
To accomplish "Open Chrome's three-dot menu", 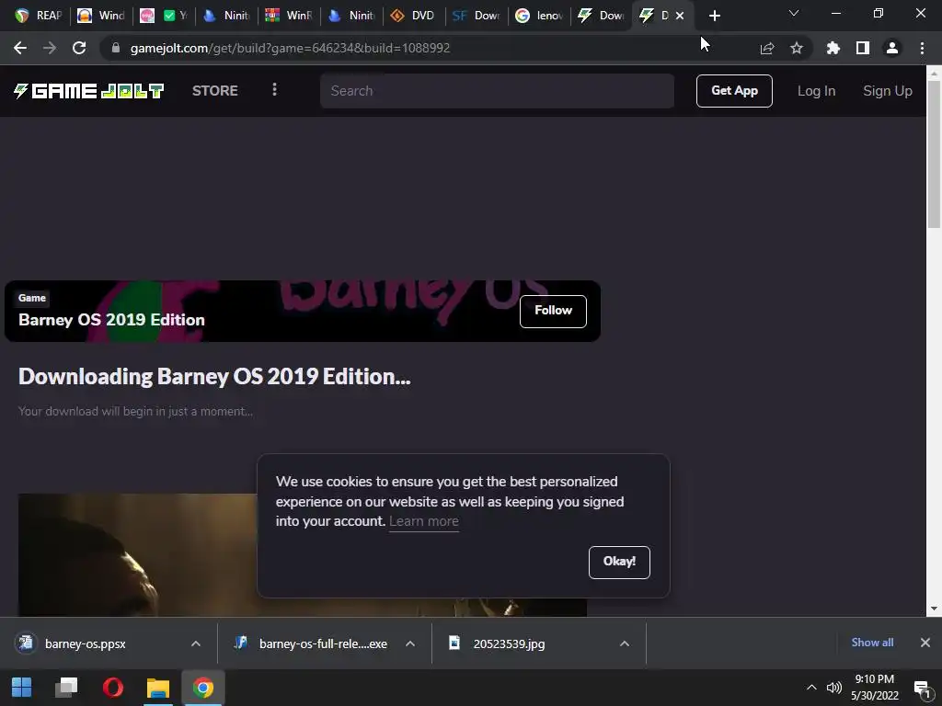I will 922,48.
